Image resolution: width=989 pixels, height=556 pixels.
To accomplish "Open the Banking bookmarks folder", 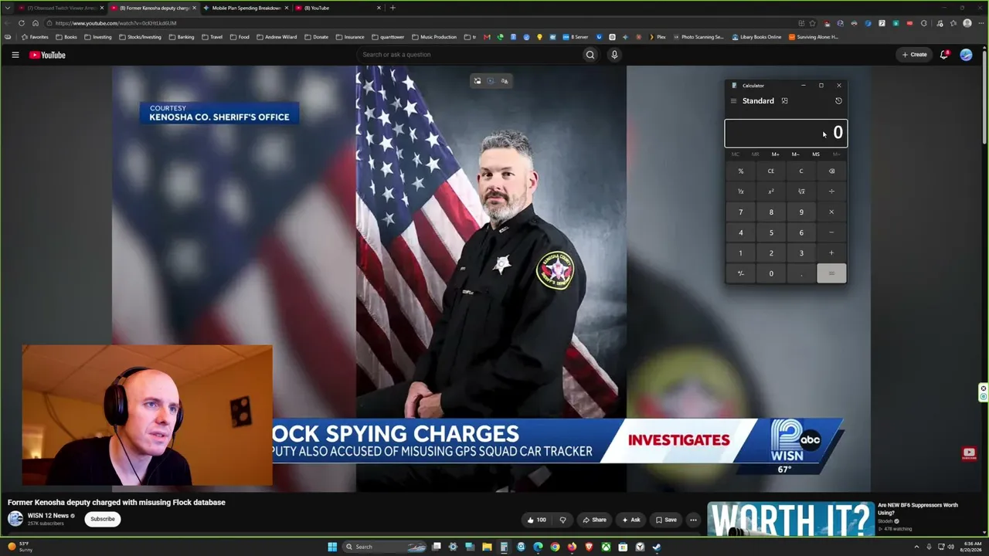I will [x=182, y=37].
